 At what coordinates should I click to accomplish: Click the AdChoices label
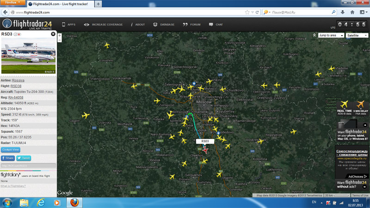(x=357, y=177)
